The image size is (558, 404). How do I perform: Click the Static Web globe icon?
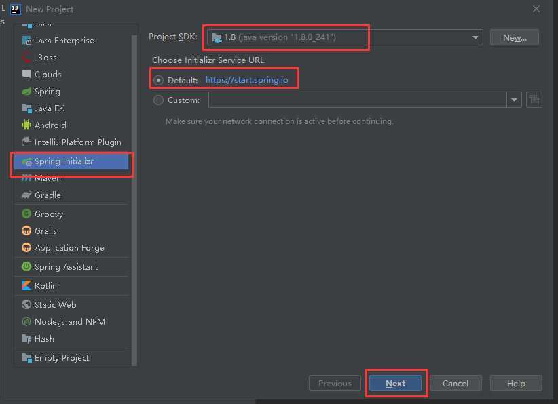[x=26, y=304]
